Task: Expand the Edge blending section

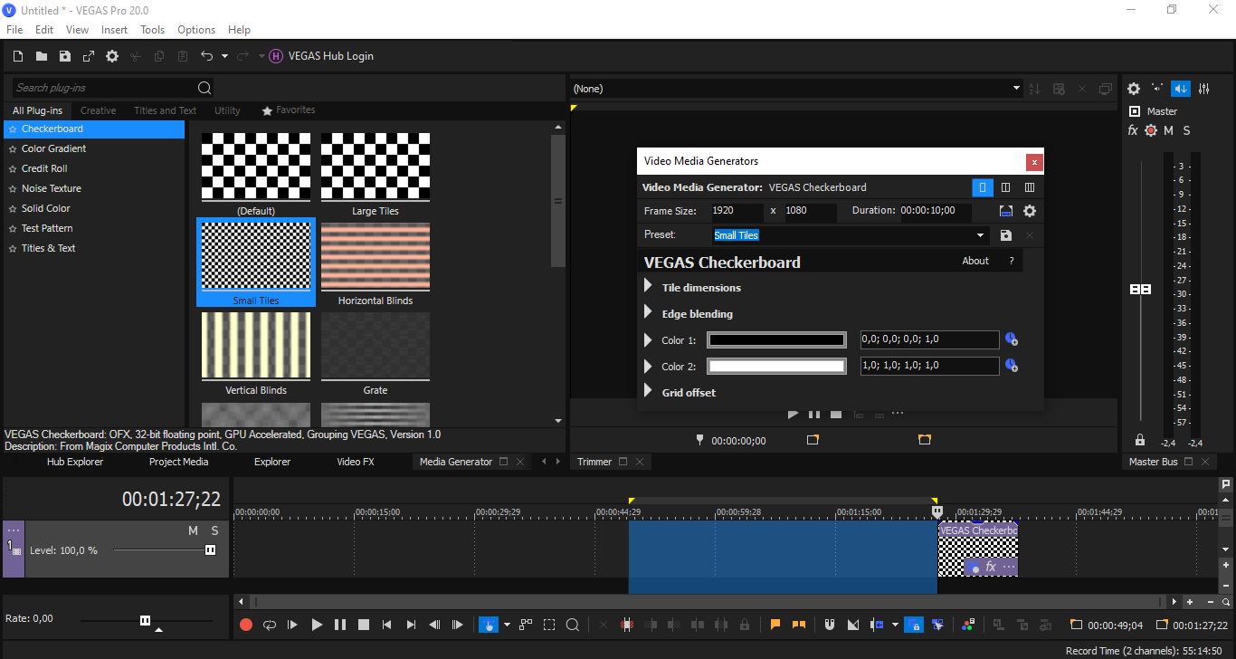Action: pyautogui.click(x=648, y=313)
